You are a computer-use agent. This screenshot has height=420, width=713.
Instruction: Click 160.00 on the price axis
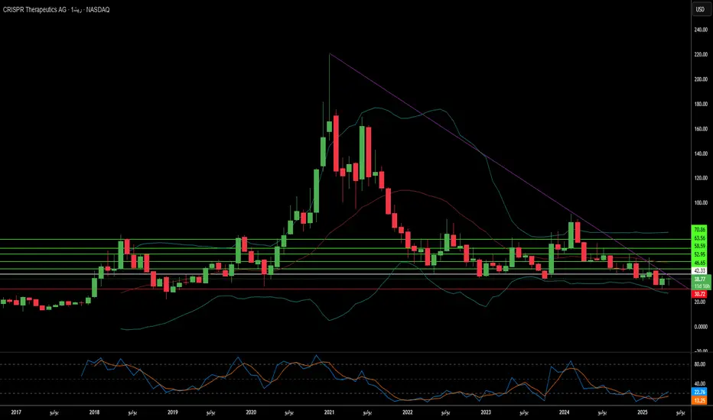701,129
